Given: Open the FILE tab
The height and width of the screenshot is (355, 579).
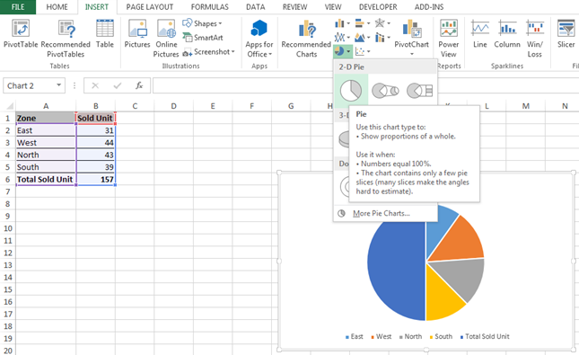Looking at the screenshot, I should (18, 7).
